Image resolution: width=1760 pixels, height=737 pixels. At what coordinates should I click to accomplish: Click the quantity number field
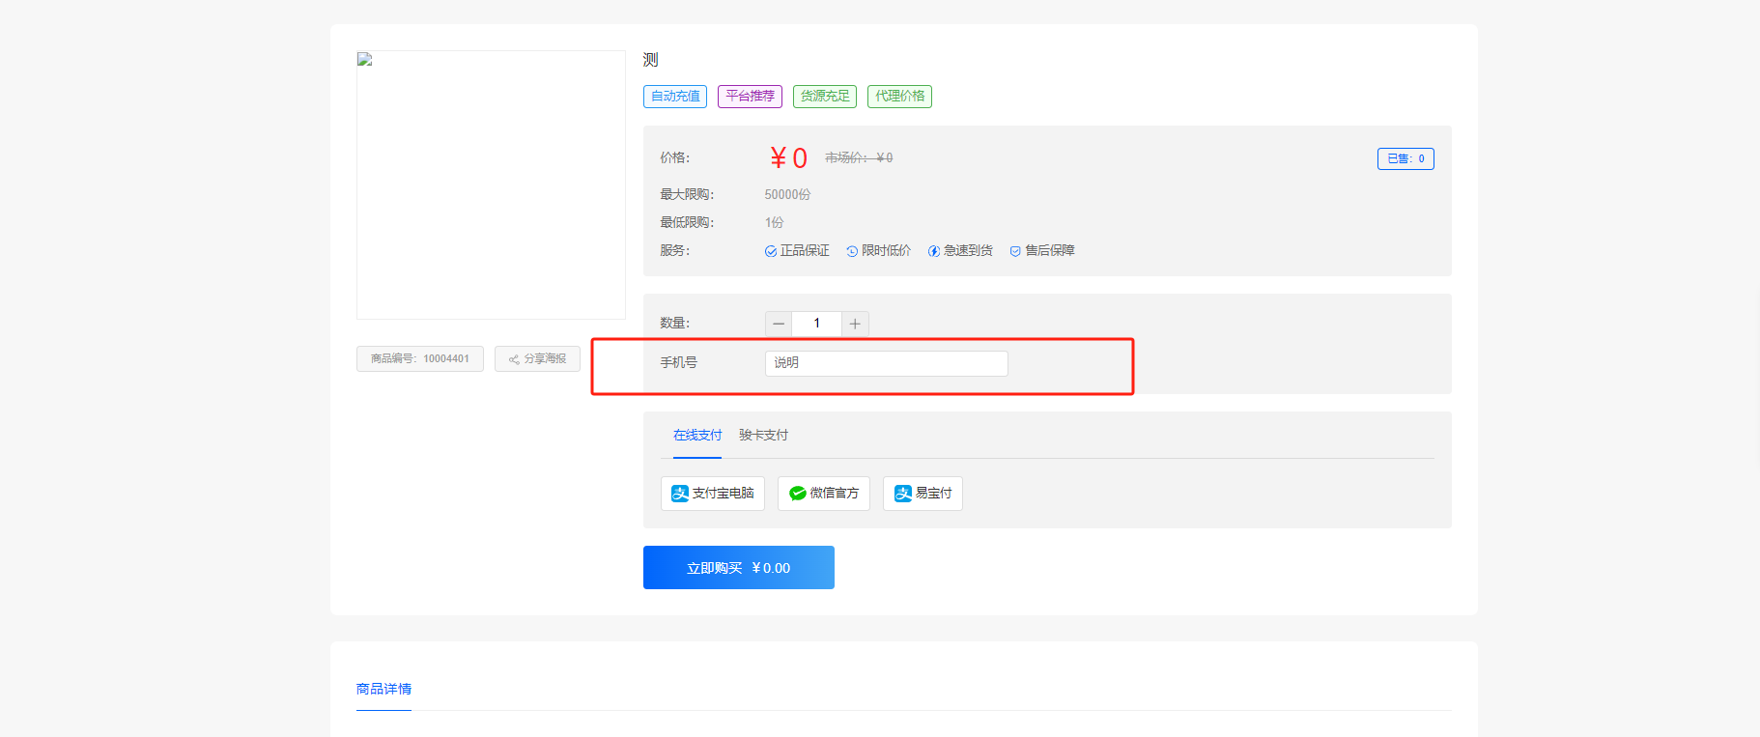[x=816, y=324]
